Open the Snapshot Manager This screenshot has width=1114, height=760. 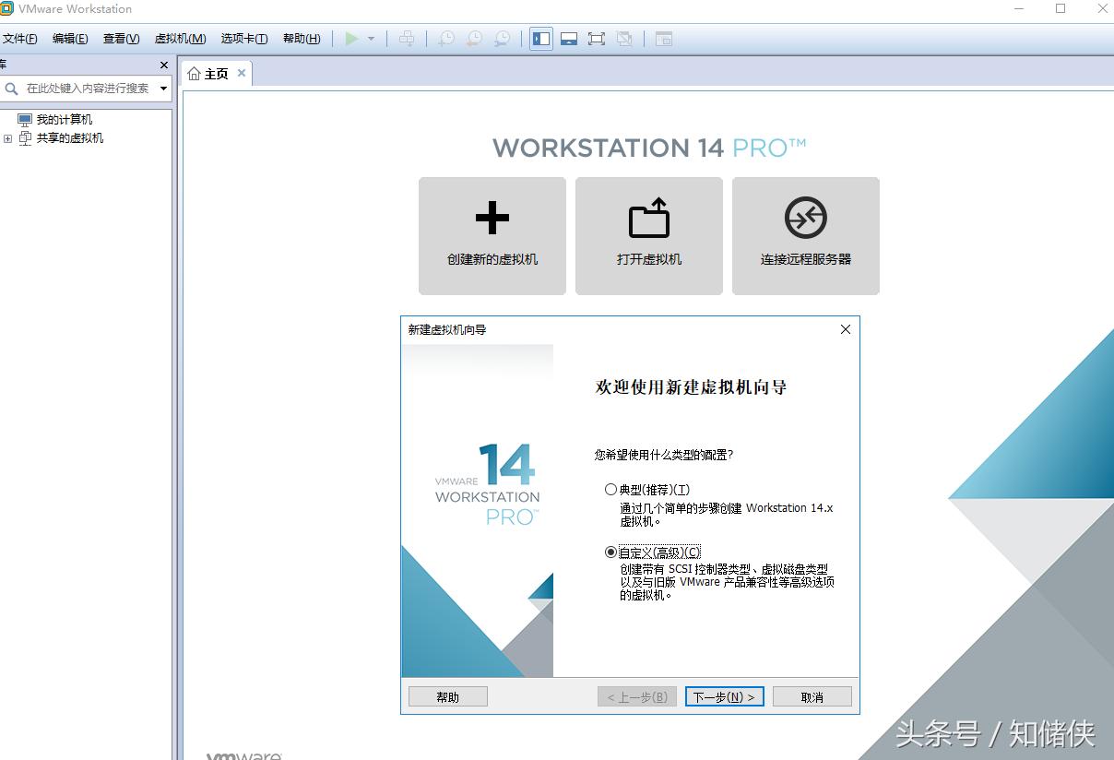[501, 39]
